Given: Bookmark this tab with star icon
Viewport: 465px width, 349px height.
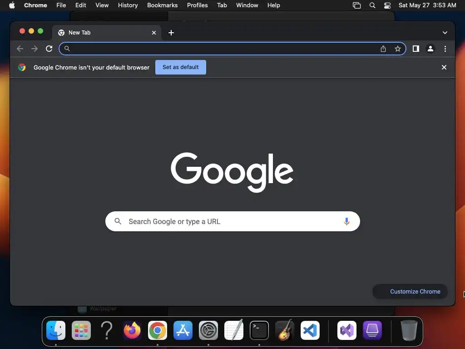Looking at the screenshot, I should coord(398,49).
